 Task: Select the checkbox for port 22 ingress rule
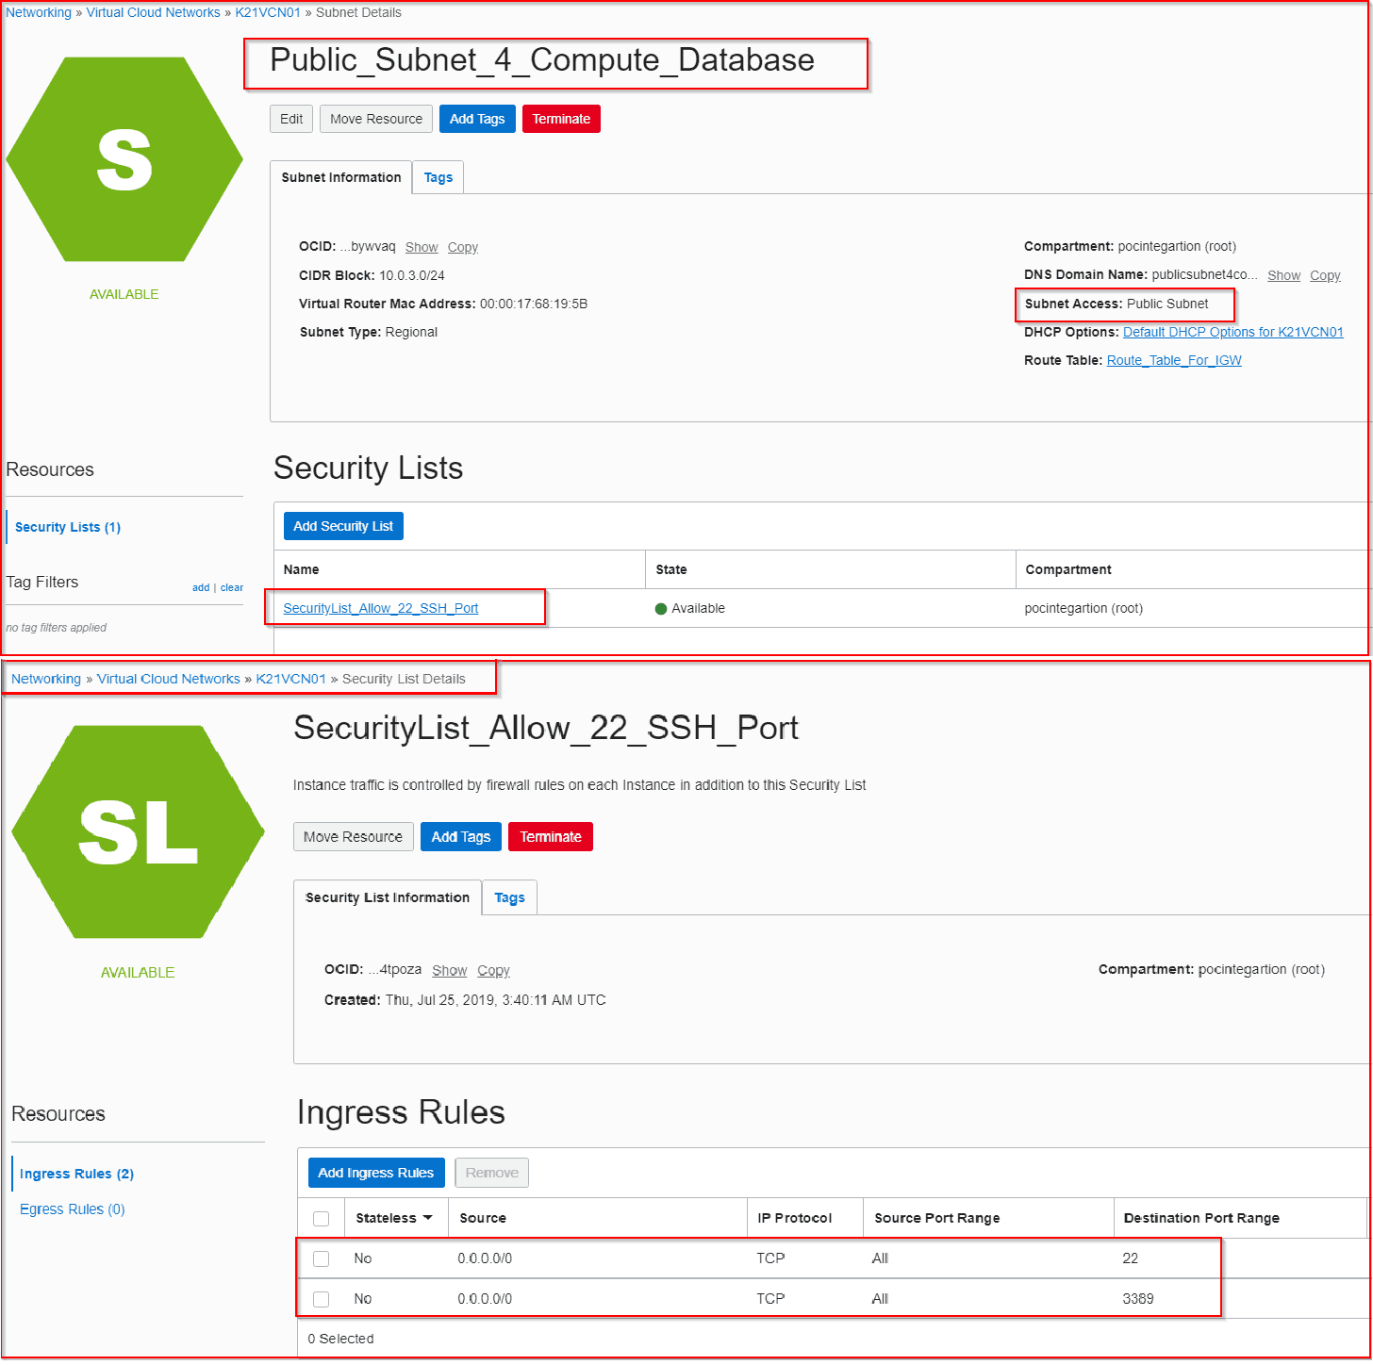pyautogui.click(x=321, y=1258)
